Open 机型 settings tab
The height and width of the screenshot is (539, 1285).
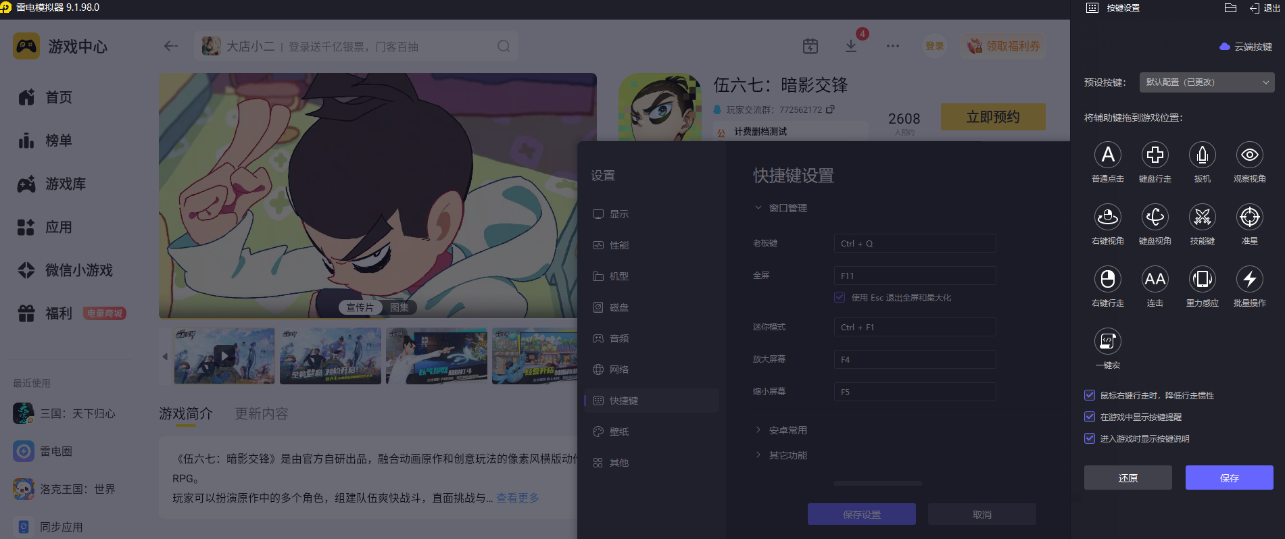652,276
